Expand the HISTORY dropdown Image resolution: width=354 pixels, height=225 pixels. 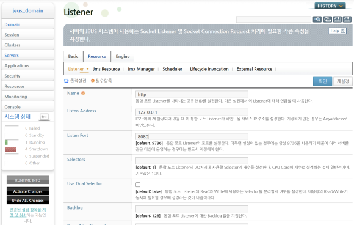click(330, 6)
